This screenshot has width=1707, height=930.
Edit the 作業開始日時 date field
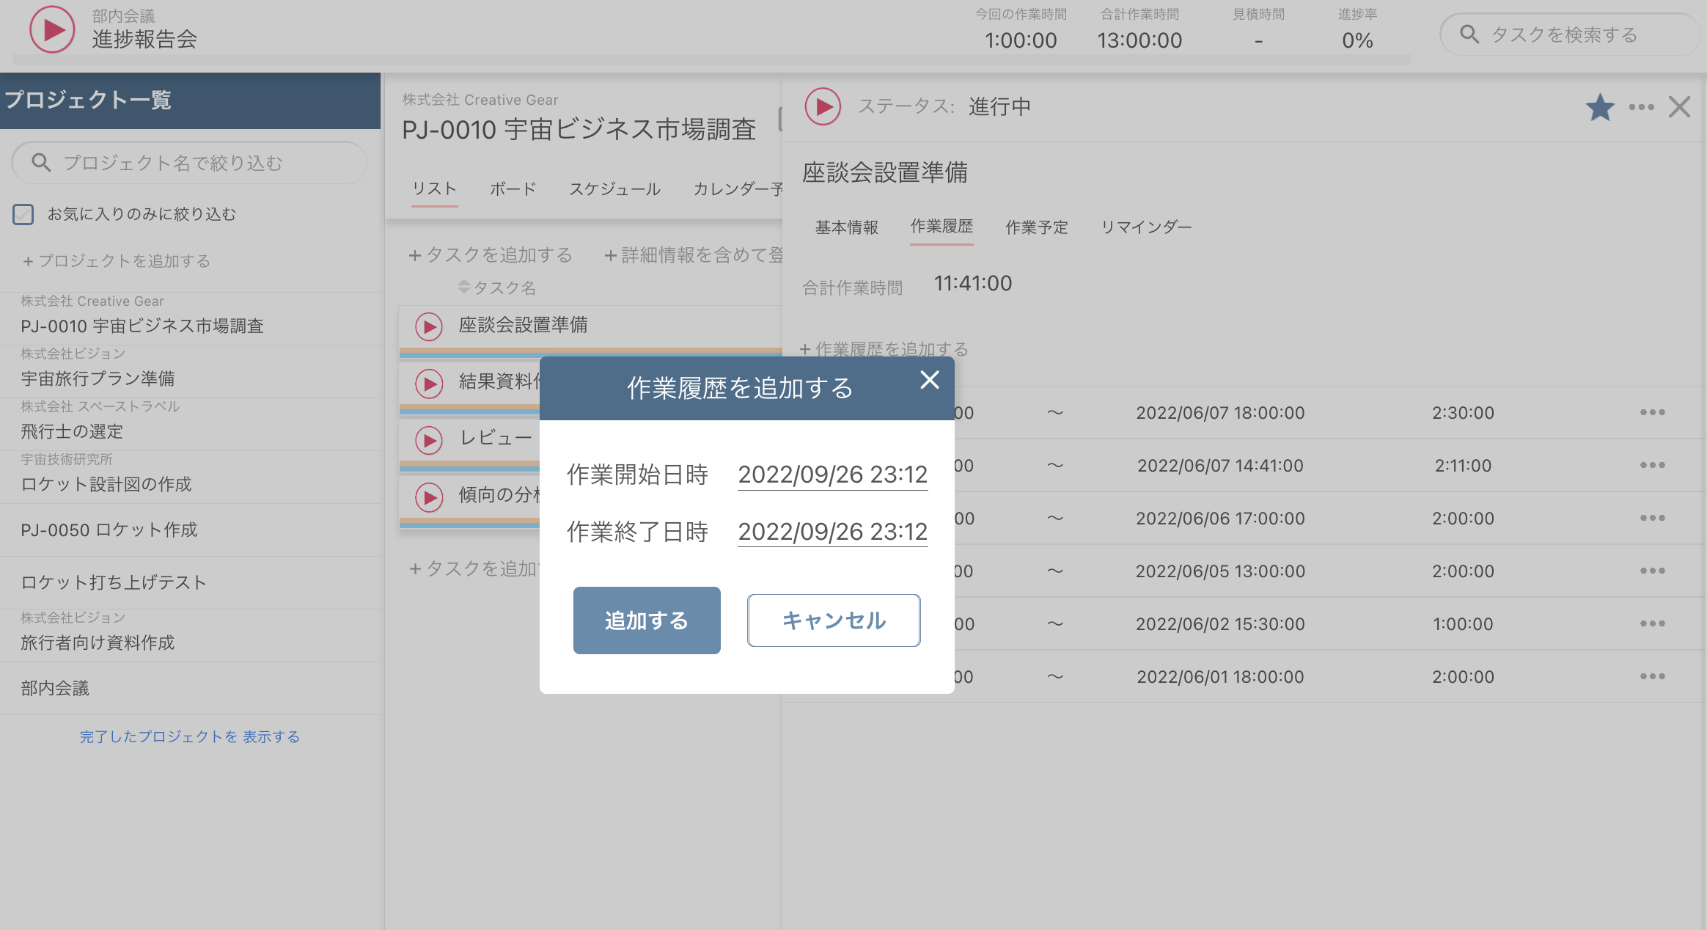[x=832, y=475]
